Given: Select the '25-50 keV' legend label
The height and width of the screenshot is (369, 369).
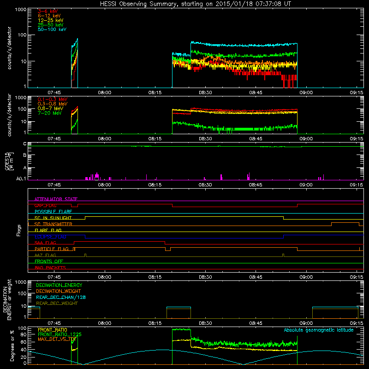Looking at the screenshot, I should coord(50,25).
